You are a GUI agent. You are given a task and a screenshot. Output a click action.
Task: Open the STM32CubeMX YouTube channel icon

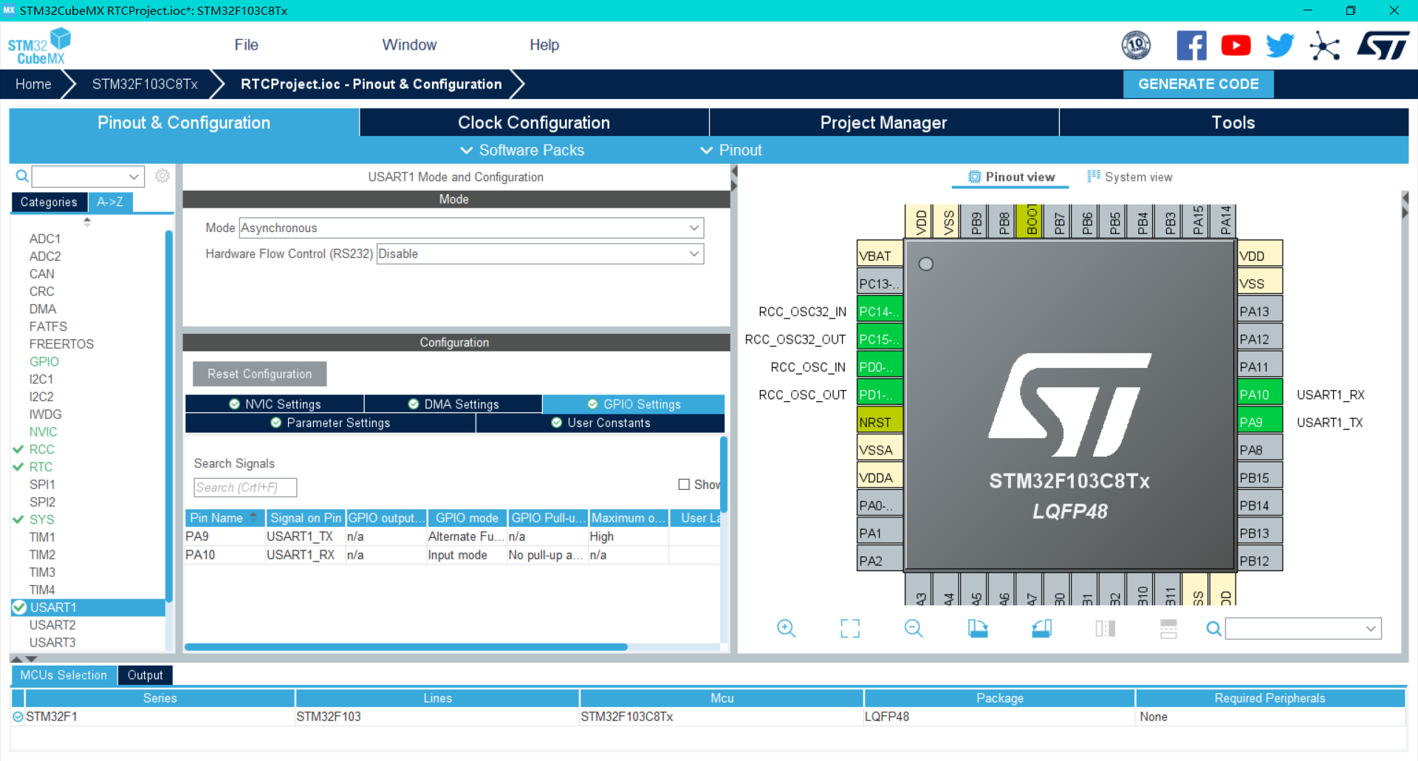(x=1236, y=45)
